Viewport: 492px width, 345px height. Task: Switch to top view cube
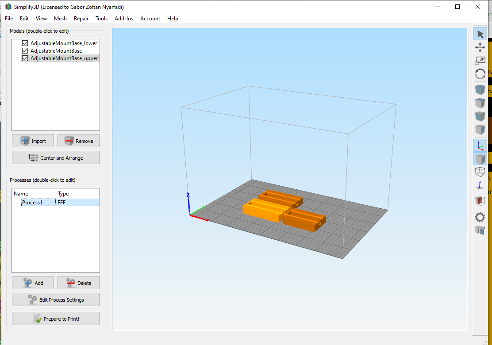(480, 103)
